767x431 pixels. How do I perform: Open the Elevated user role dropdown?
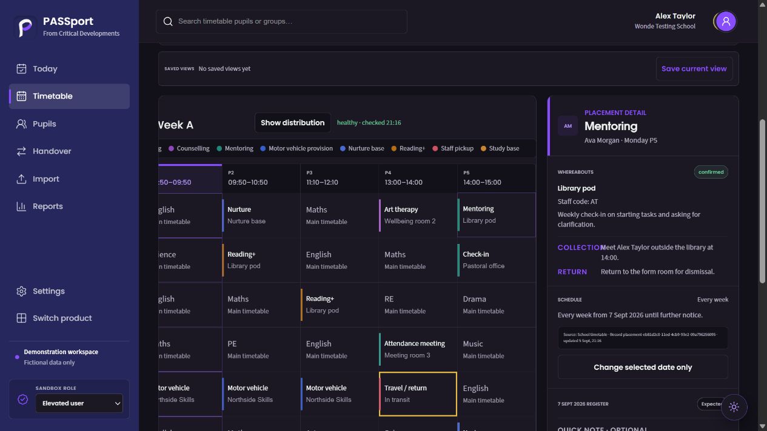click(x=79, y=403)
